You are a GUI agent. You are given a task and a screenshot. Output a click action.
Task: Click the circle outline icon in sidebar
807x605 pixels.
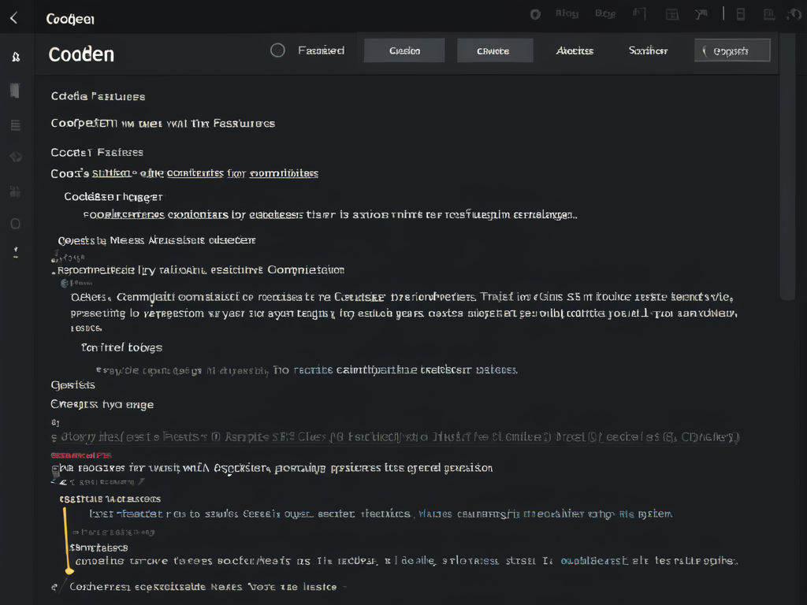[x=15, y=224]
